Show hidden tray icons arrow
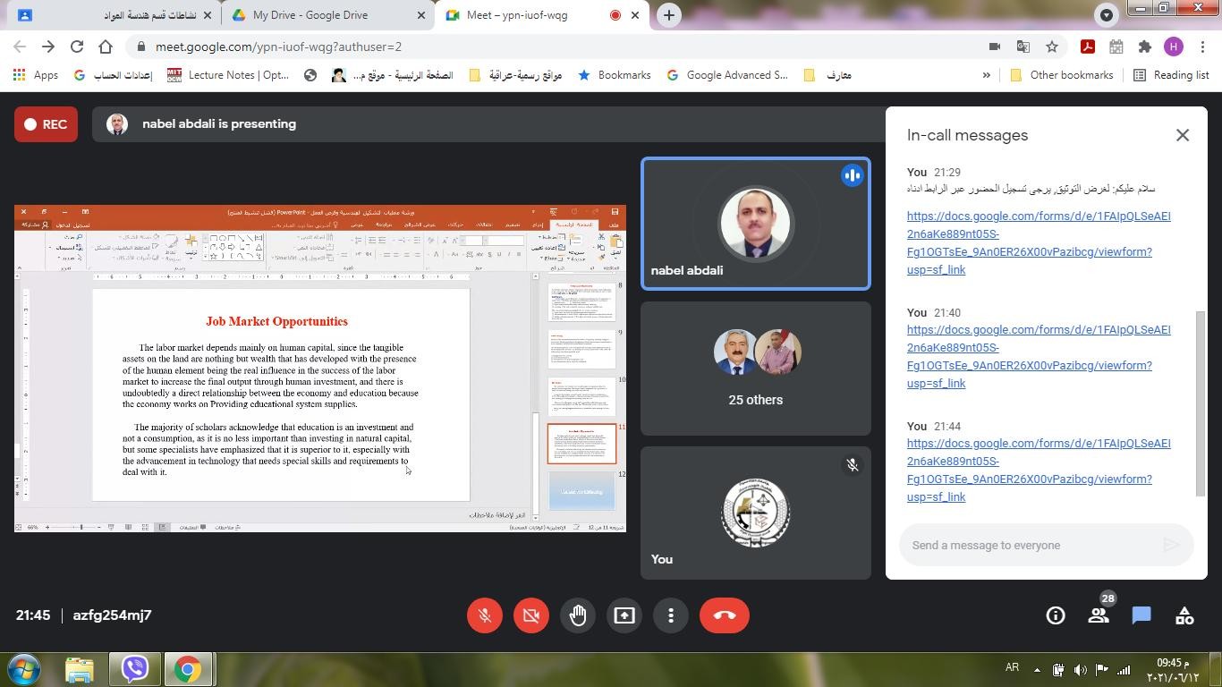The image size is (1222, 687). (1037, 669)
